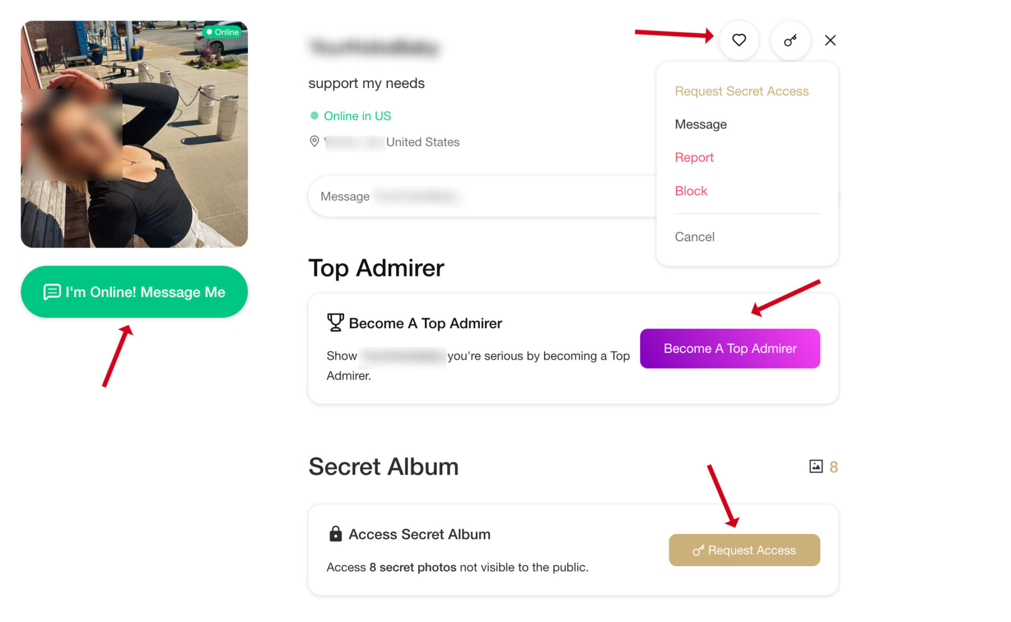Click the key secret access icon
Viewport: 1011px width, 622px height.
[x=790, y=40]
